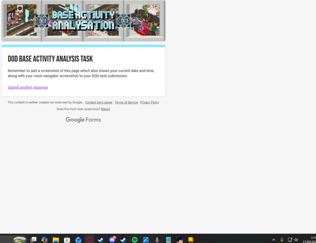The height and width of the screenshot is (243, 316).
Task: Open the Copilot taskbar icon
Action: 44,239
